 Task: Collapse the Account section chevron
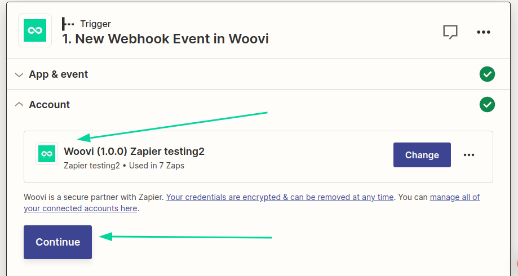(x=20, y=104)
